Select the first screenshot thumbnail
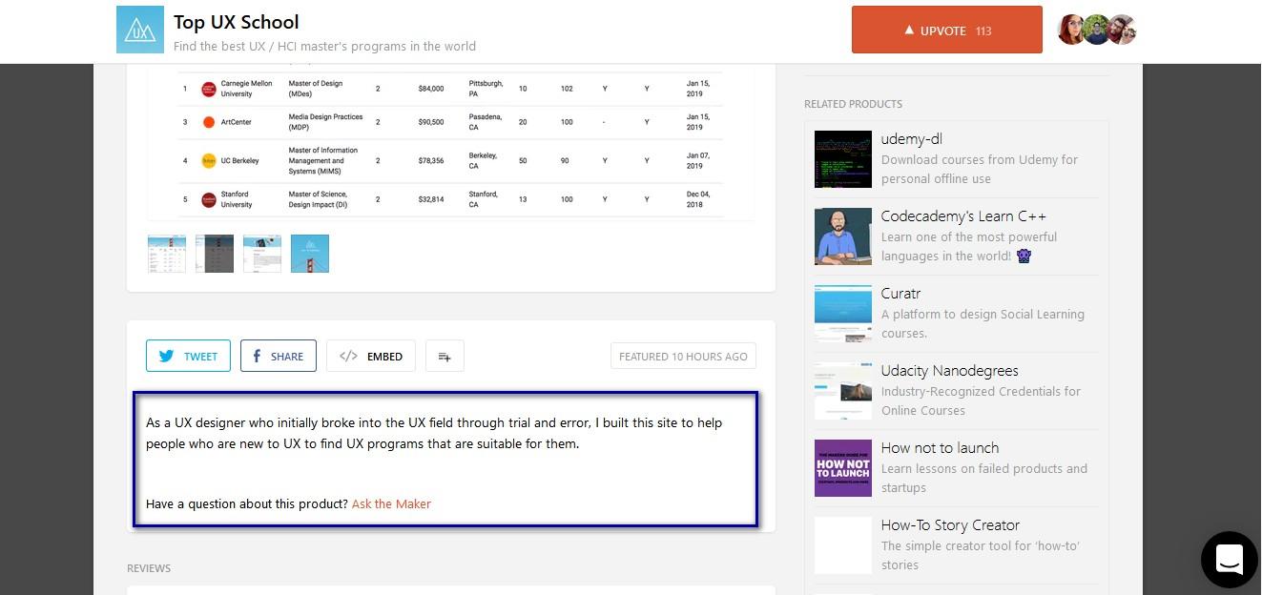 (x=167, y=254)
